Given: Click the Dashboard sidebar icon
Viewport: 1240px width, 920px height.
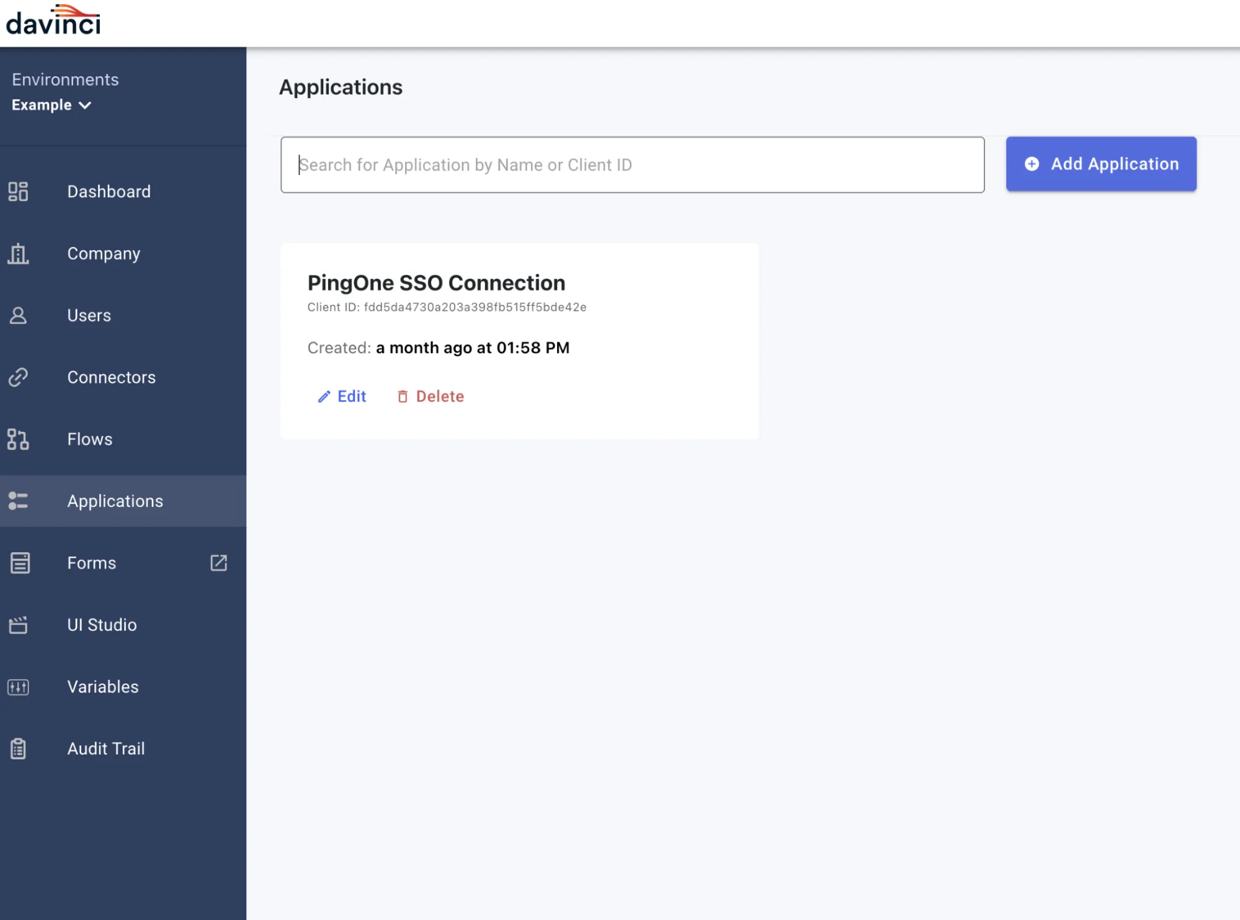Looking at the screenshot, I should [18, 191].
